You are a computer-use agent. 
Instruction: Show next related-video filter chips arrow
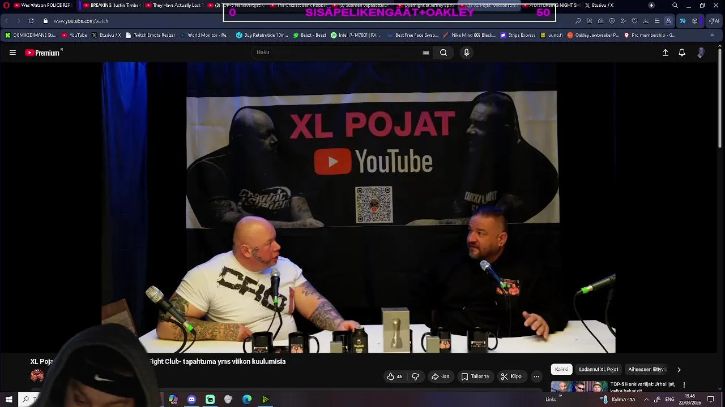point(679,370)
